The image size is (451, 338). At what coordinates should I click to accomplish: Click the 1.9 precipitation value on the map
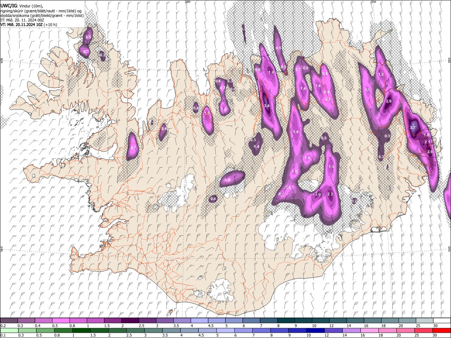click(271, 72)
